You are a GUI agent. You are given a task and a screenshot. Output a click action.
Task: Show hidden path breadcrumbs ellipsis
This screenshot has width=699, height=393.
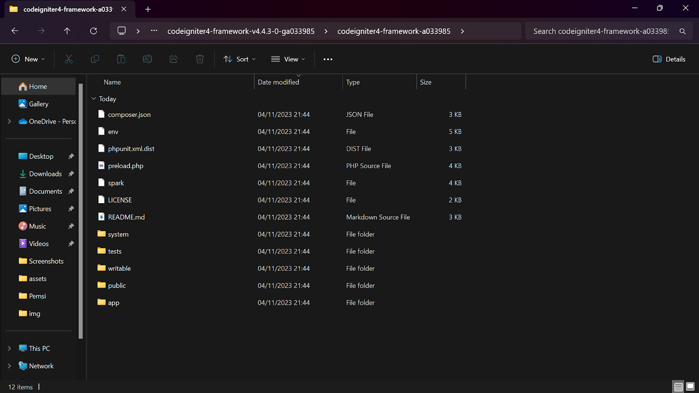tap(154, 31)
